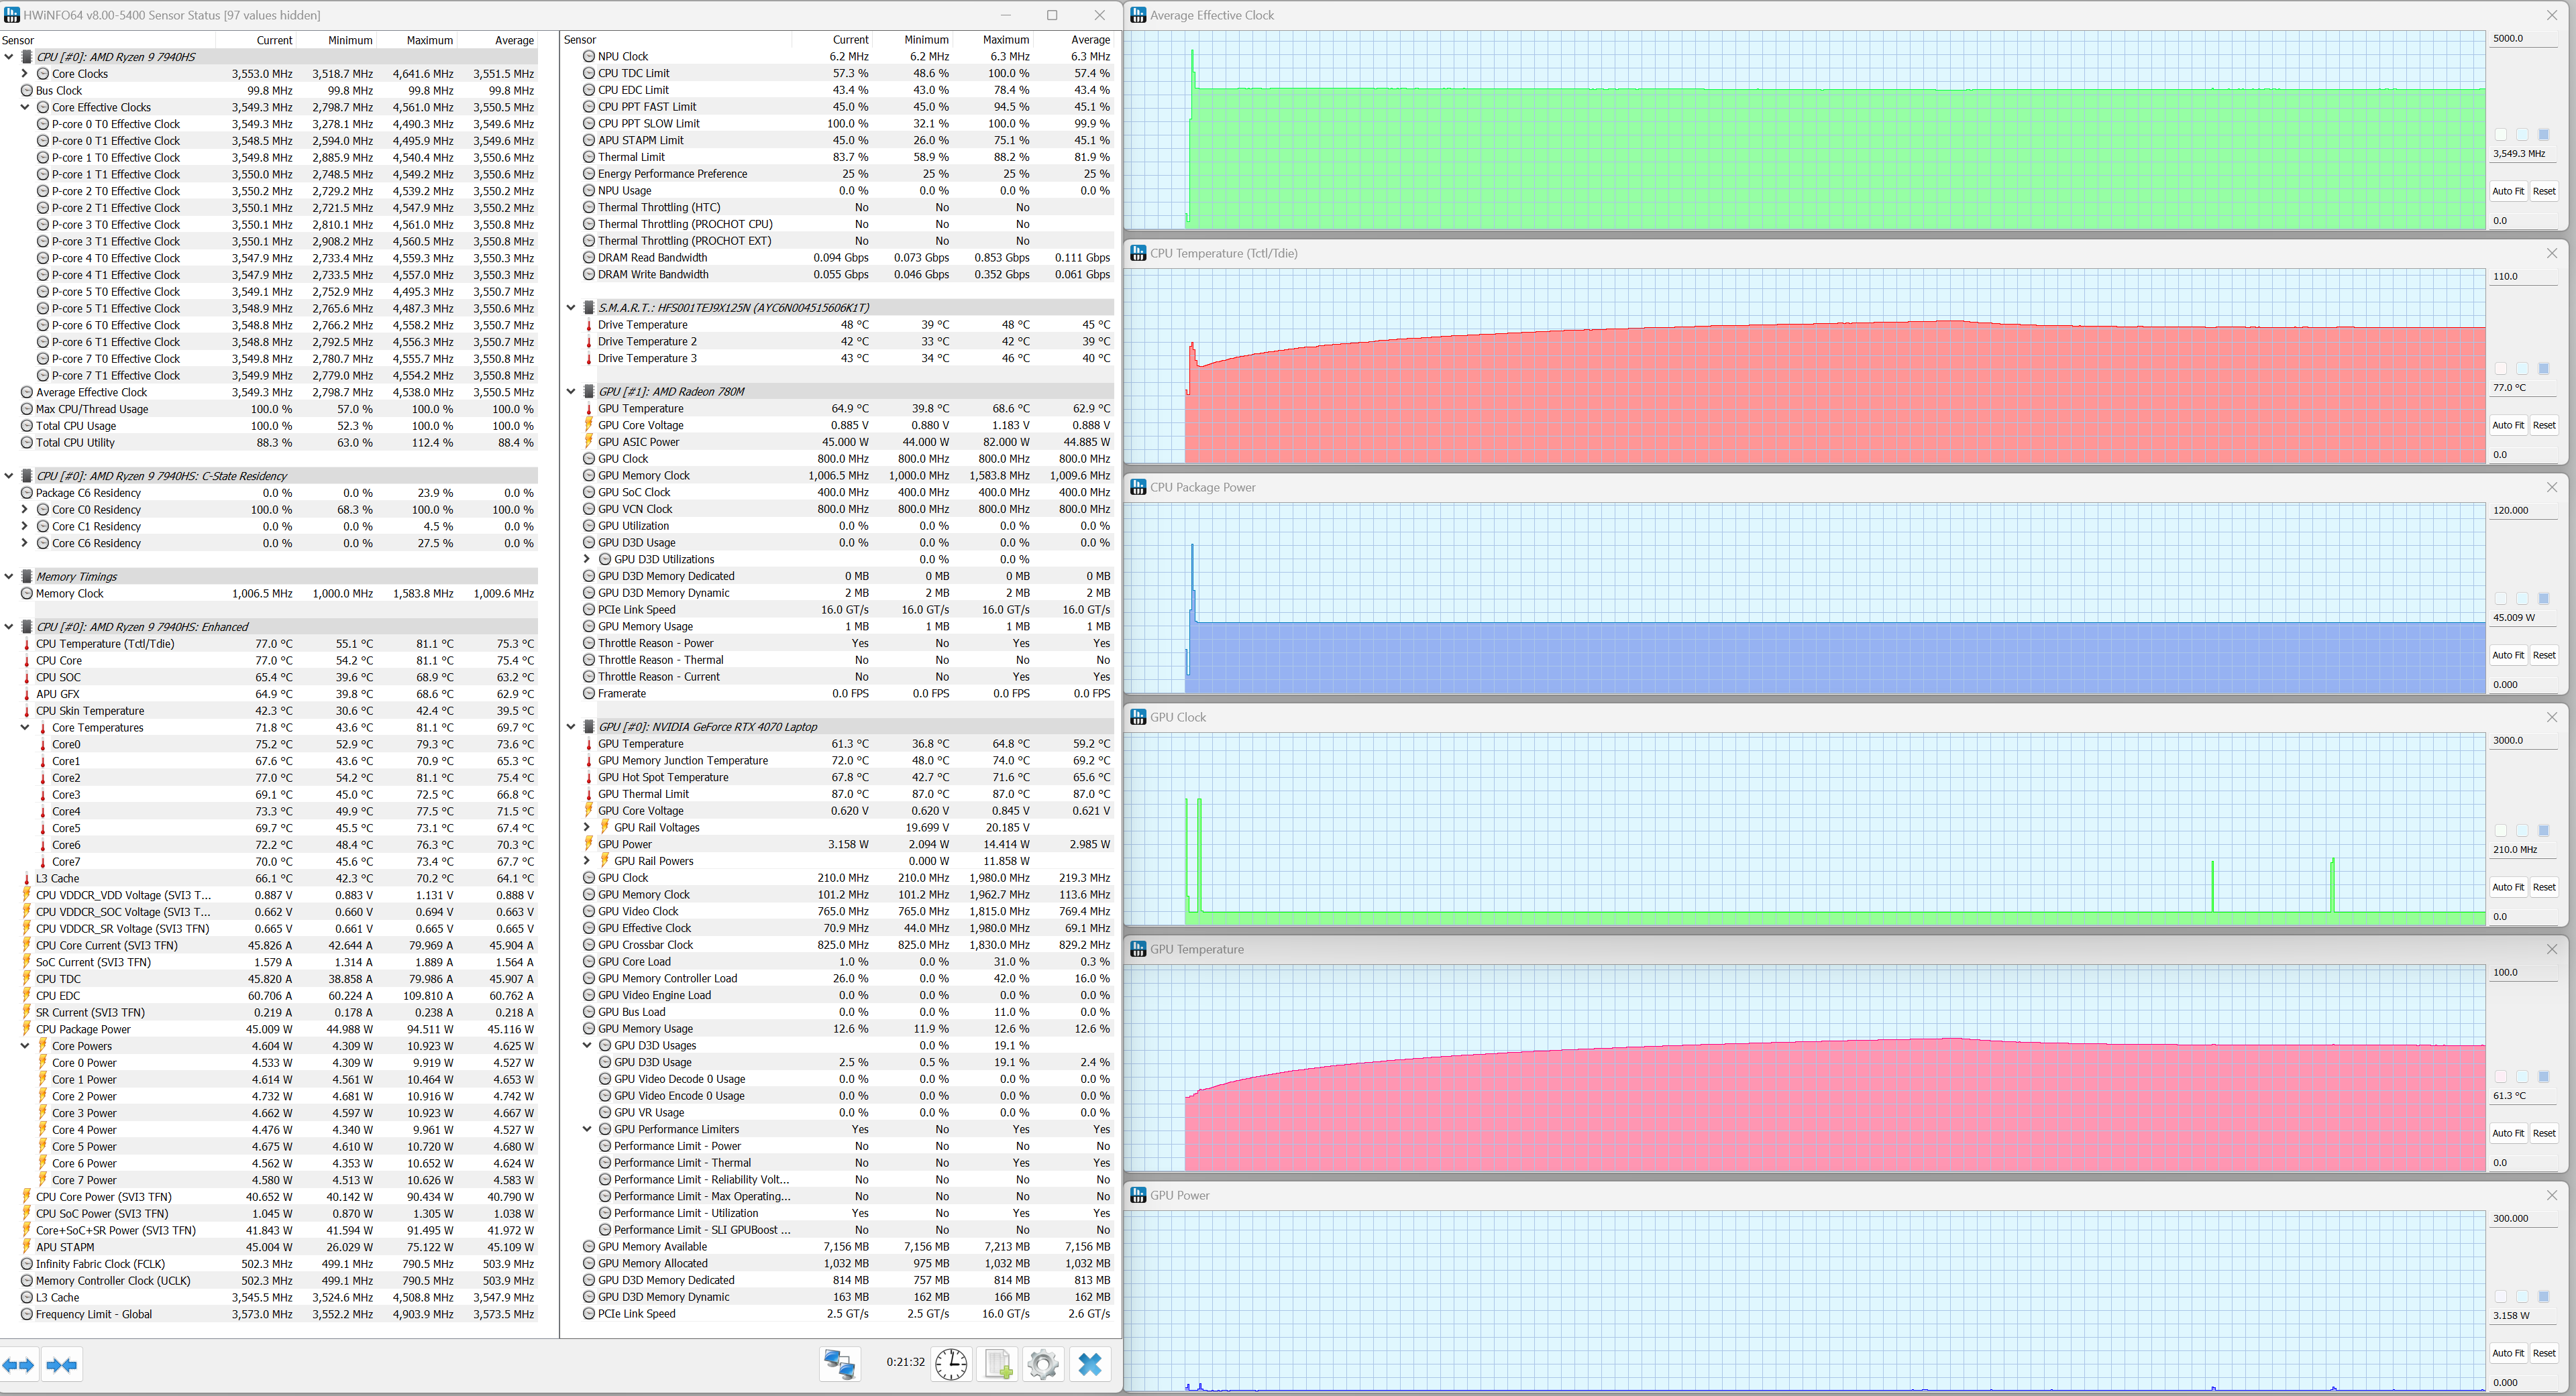Expand the Core Clocks row

point(25,74)
